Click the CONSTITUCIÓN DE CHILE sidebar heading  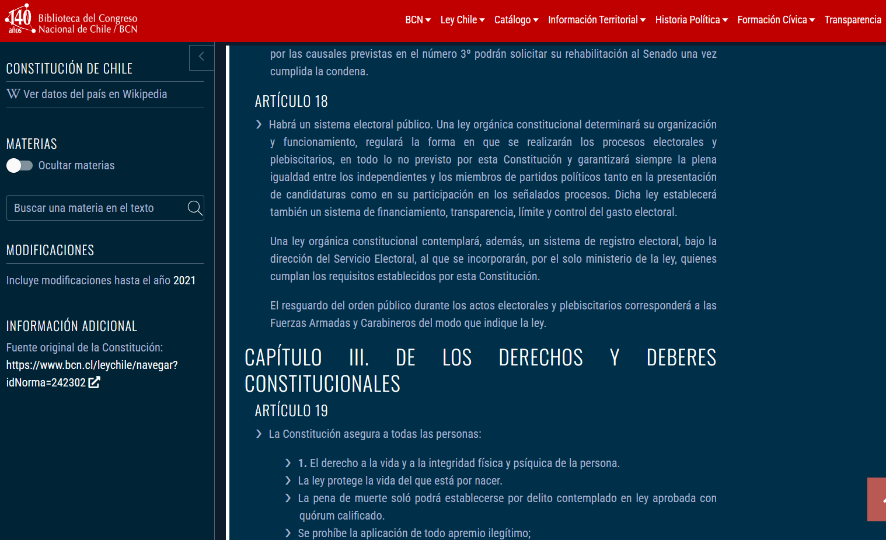(69, 69)
